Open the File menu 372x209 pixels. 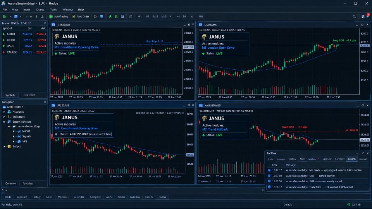click(5, 10)
